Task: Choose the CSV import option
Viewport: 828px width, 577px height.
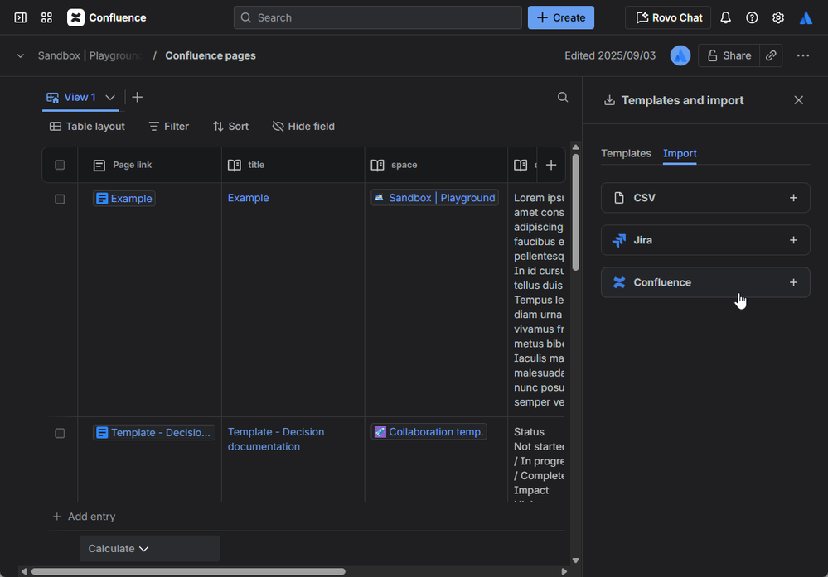Action: pos(705,198)
